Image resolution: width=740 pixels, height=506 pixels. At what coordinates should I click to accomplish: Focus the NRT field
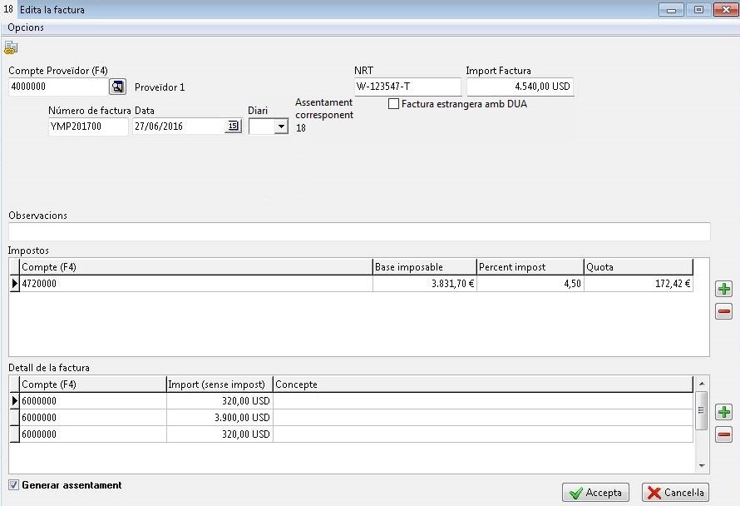pyautogui.click(x=407, y=87)
